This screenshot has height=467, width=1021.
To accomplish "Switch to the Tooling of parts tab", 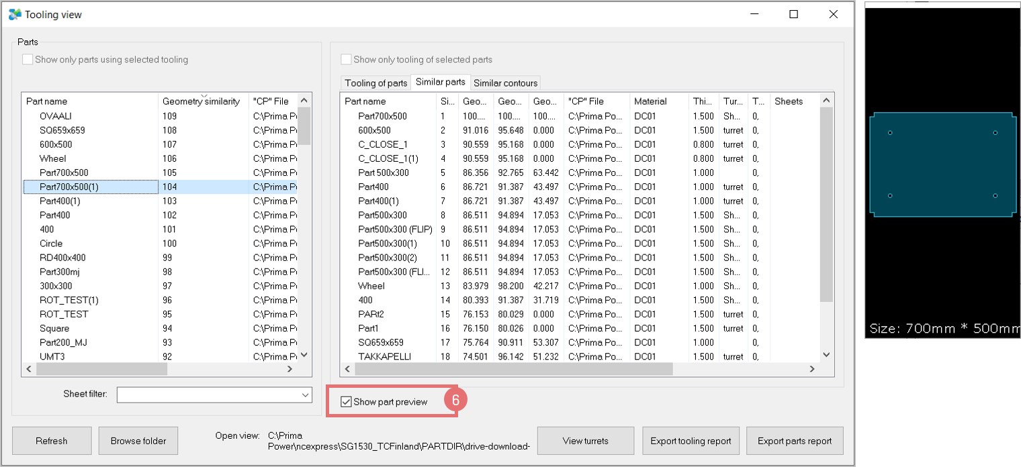I will coord(375,83).
